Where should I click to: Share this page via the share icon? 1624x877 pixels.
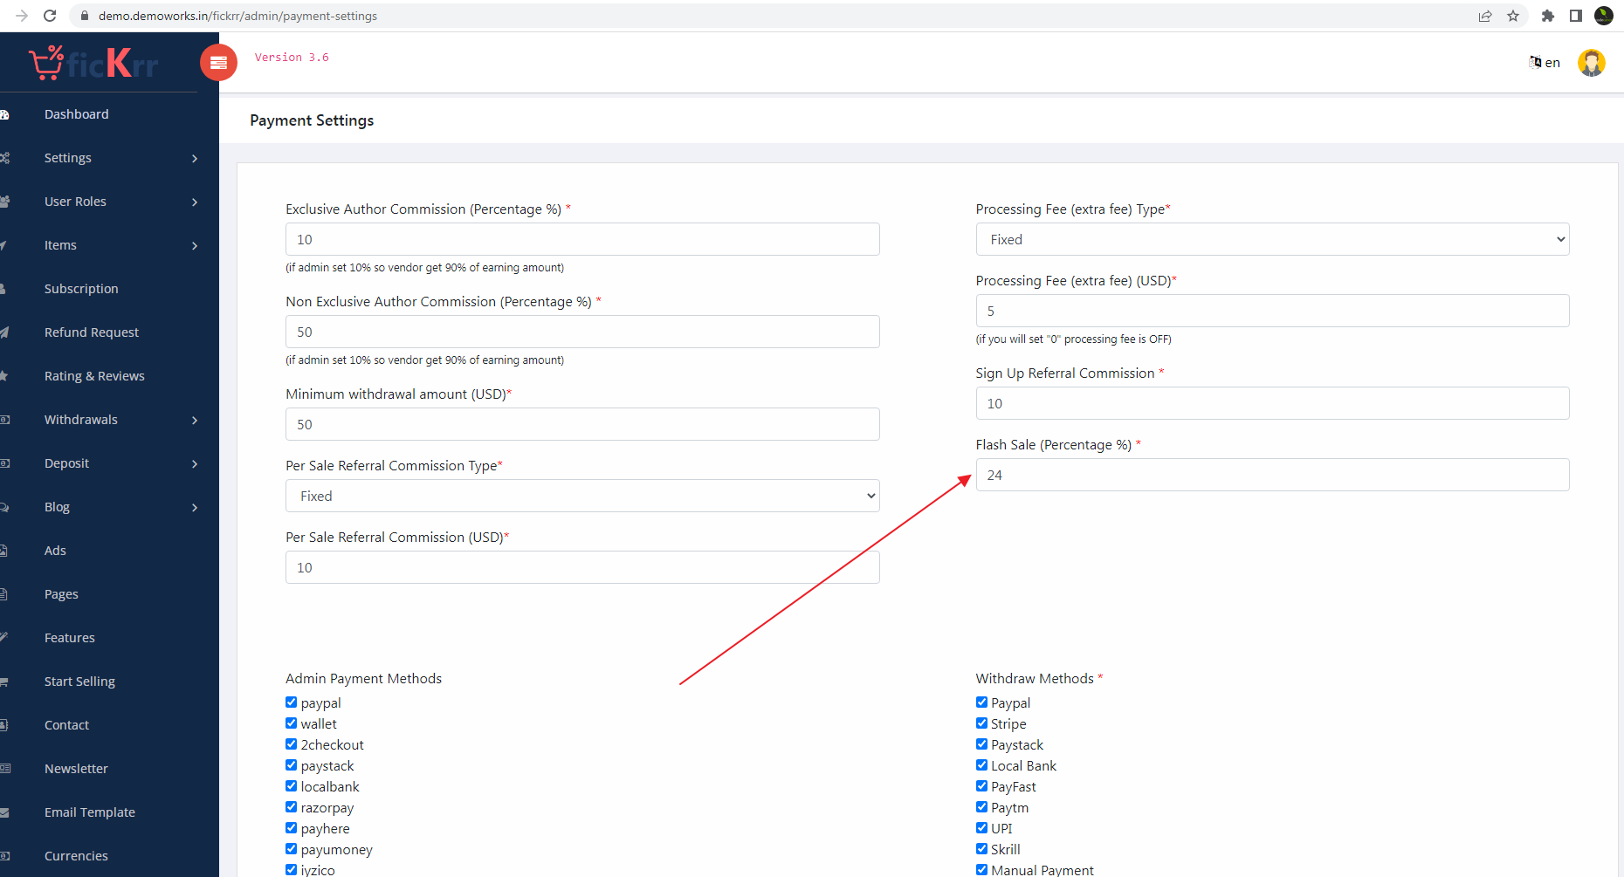point(1485,16)
